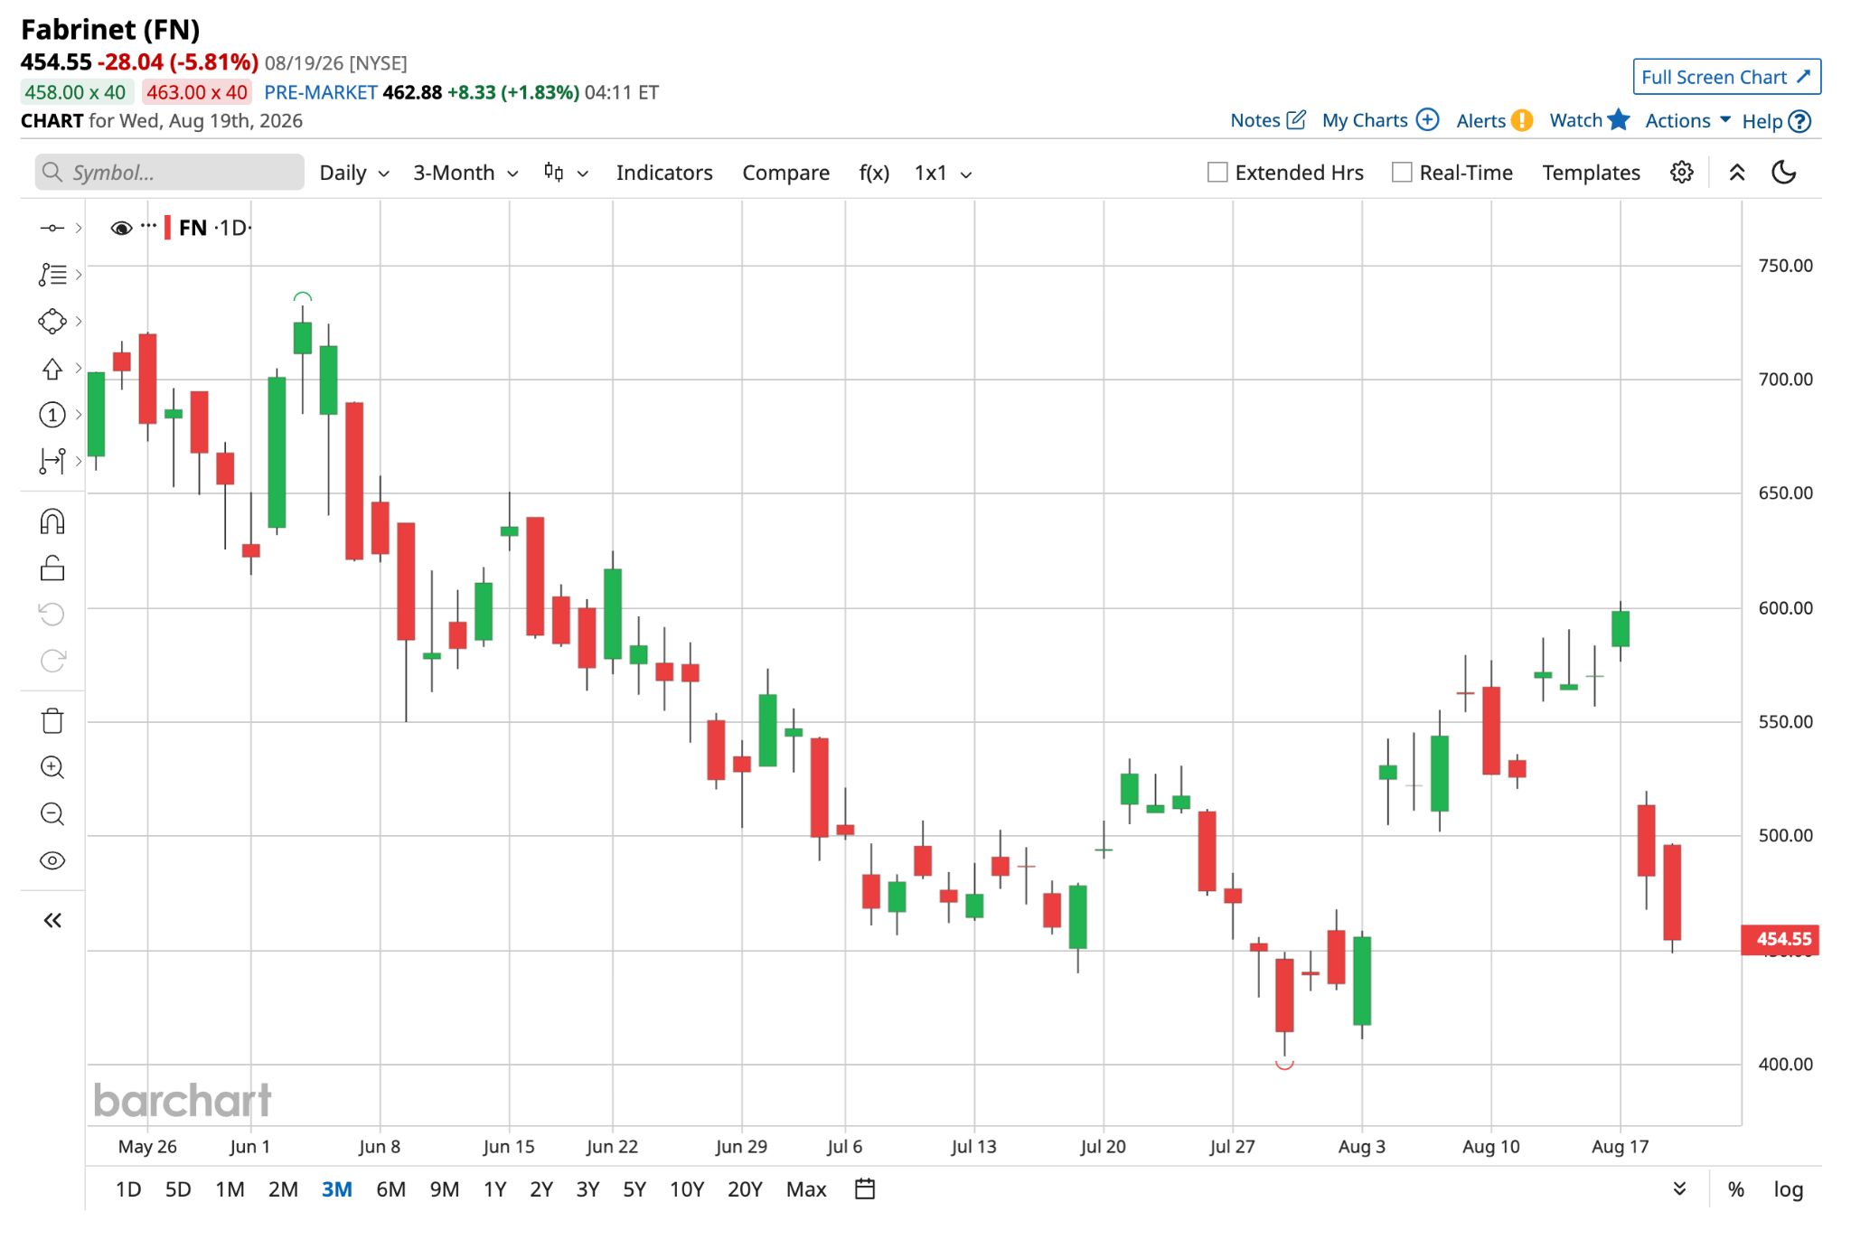Select the trend line drawing tool
This screenshot has height=1249, width=1851.
pyautogui.click(x=52, y=228)
